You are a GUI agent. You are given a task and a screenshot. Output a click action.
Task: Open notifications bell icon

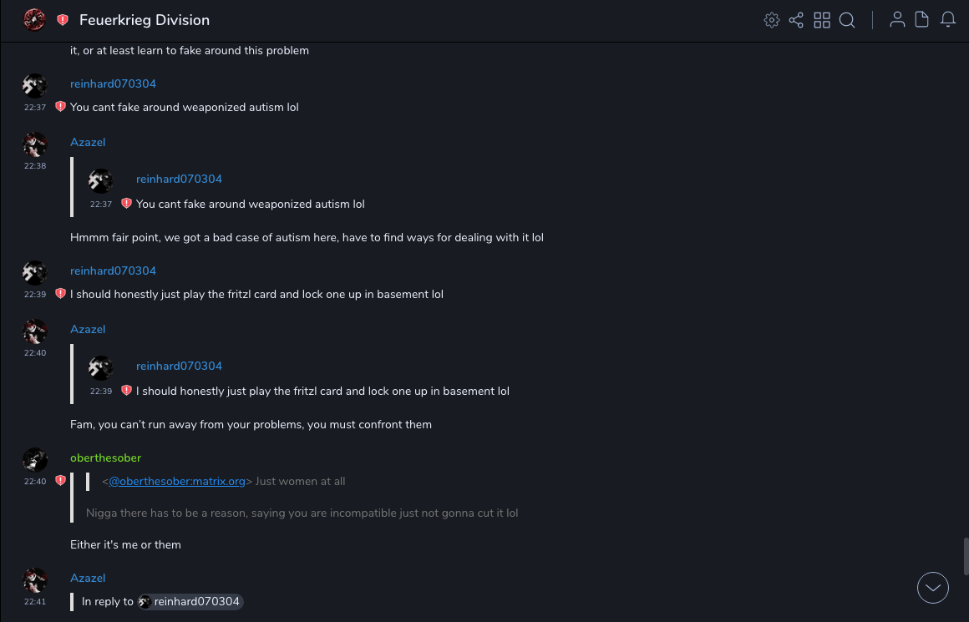948,20
